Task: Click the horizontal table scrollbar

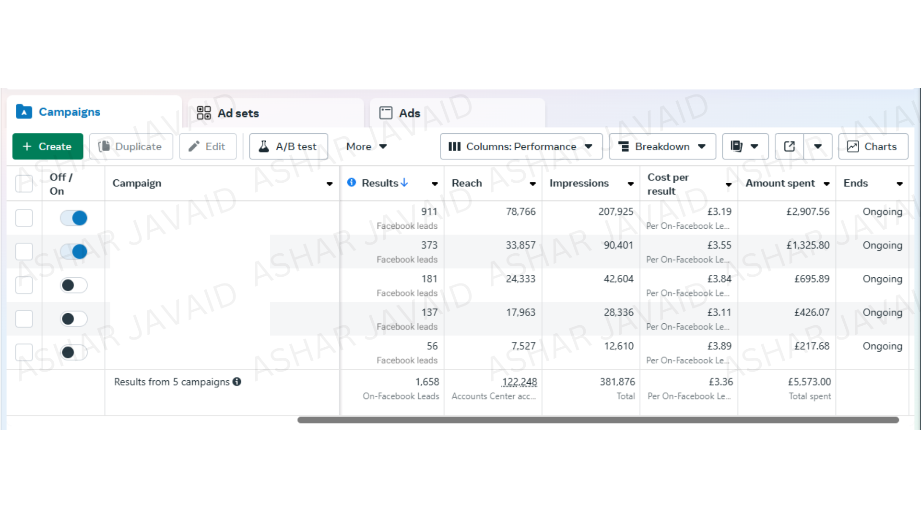Action: coord(598,420)
